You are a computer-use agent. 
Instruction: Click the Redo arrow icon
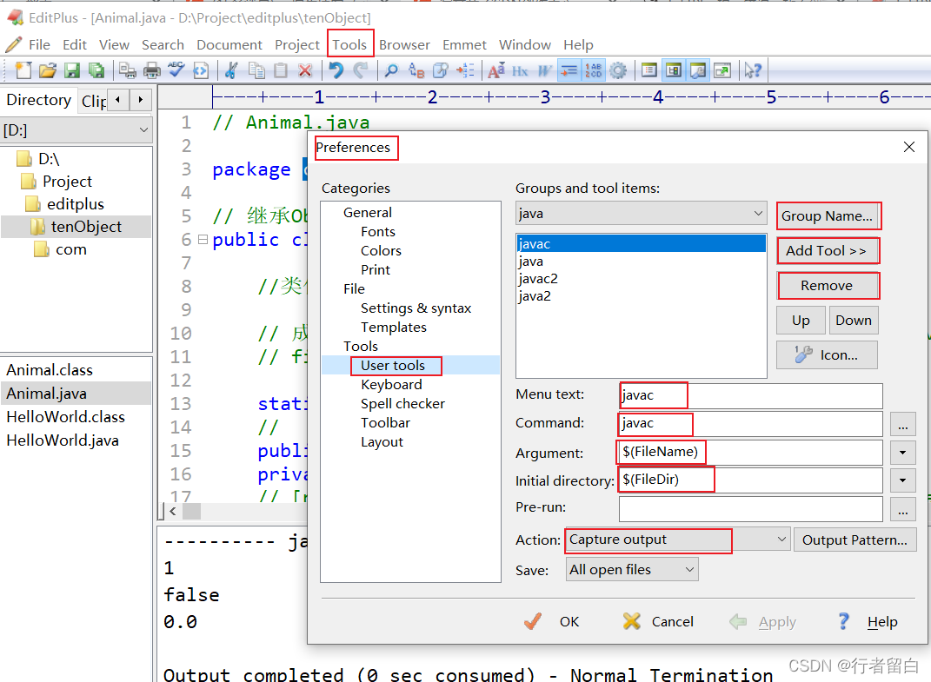tap(361, 70)
